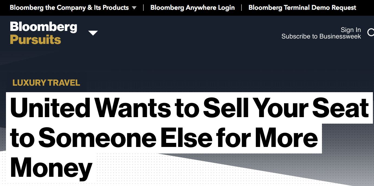
Task: Open the LUXURY TRAVEL category
Action: pyautogui.click(x=46, y=83)
